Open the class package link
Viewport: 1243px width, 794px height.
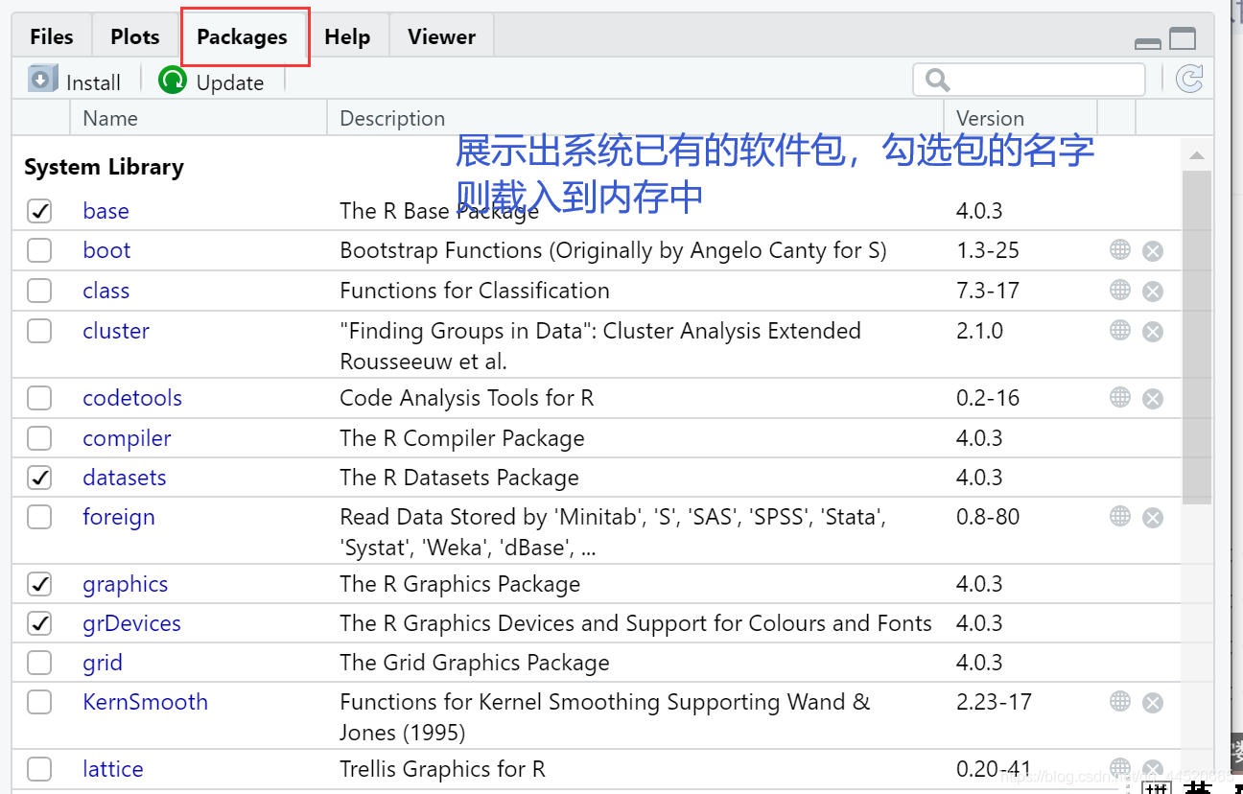click(x=106, y=291)
